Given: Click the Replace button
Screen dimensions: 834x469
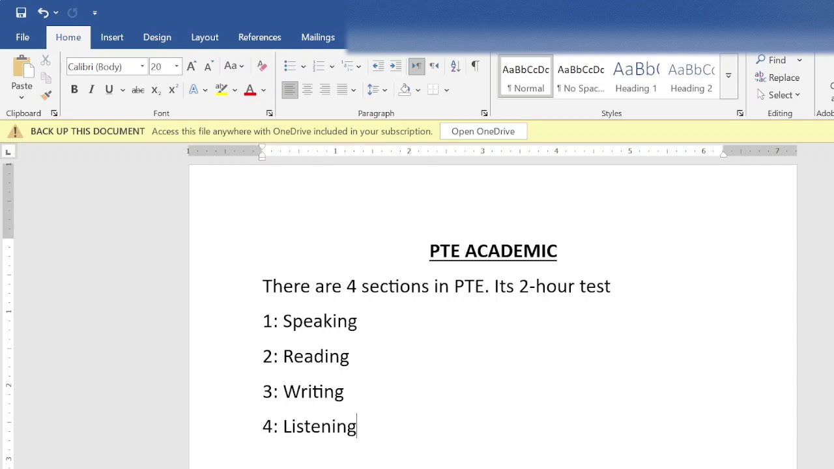Looking at the screenshot, I should (777, 78).
